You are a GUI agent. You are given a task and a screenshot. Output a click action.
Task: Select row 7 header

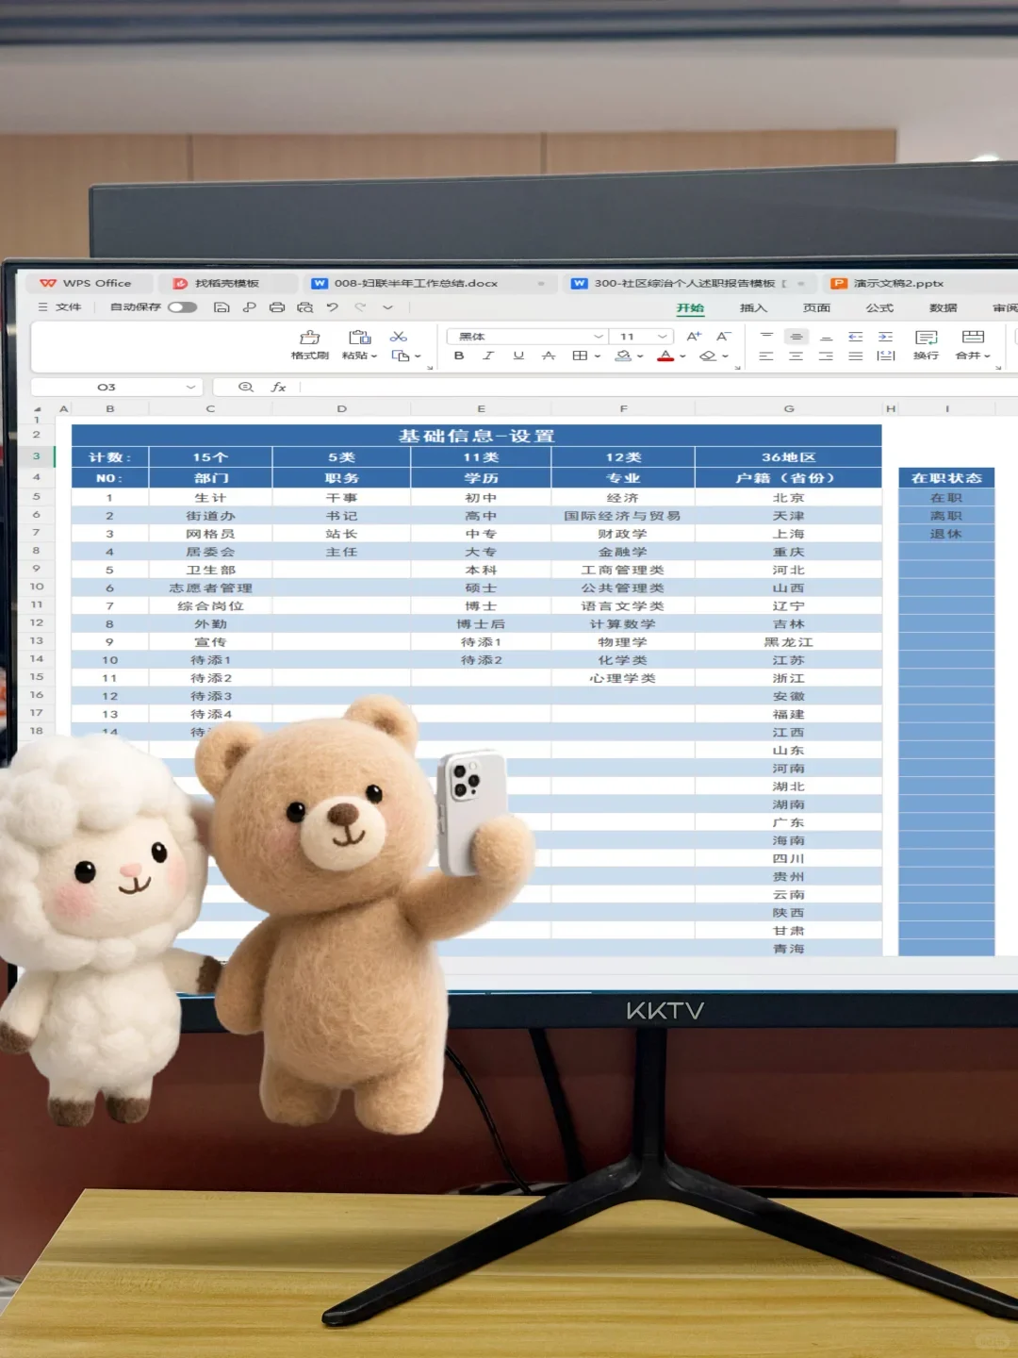(37, 533)
